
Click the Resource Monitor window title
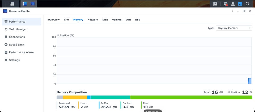coord(20,11)
